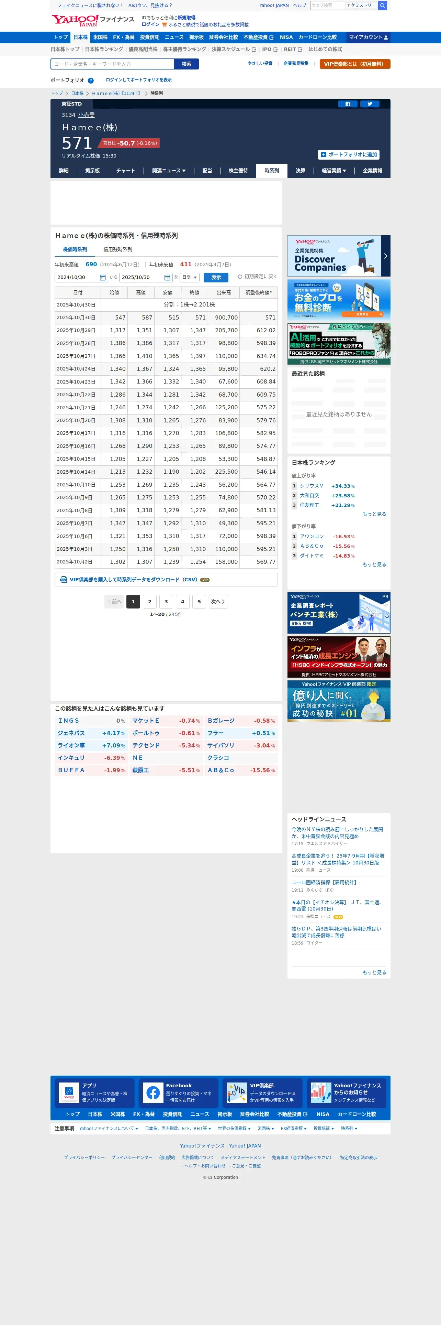The width and height of the screenshot is (441, 1325).
Task: Open ユーロ圏経済指標【雇用統計】 headline
Action: coord(325,882)
